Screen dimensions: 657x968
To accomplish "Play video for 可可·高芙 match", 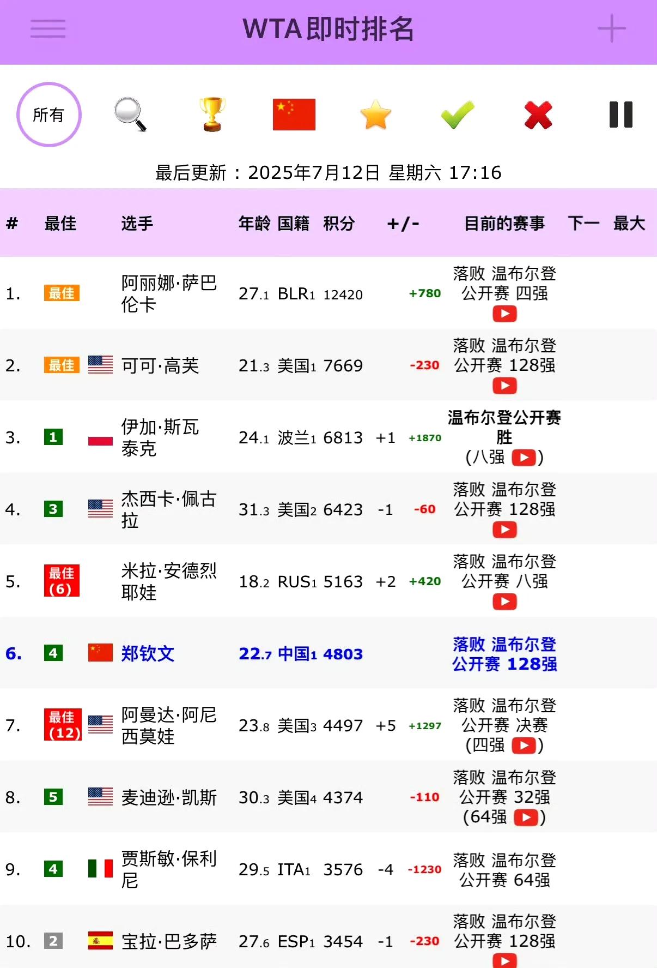I will click(x=505, y=386).
